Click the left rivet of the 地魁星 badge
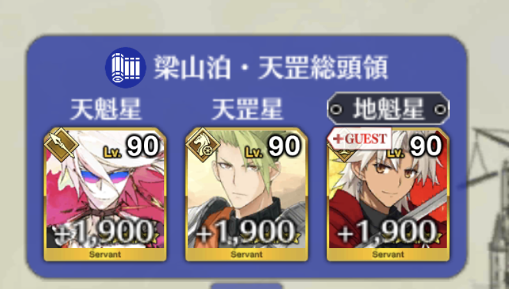The width and height of the screenshot is (509, 289). pos(336,109)
